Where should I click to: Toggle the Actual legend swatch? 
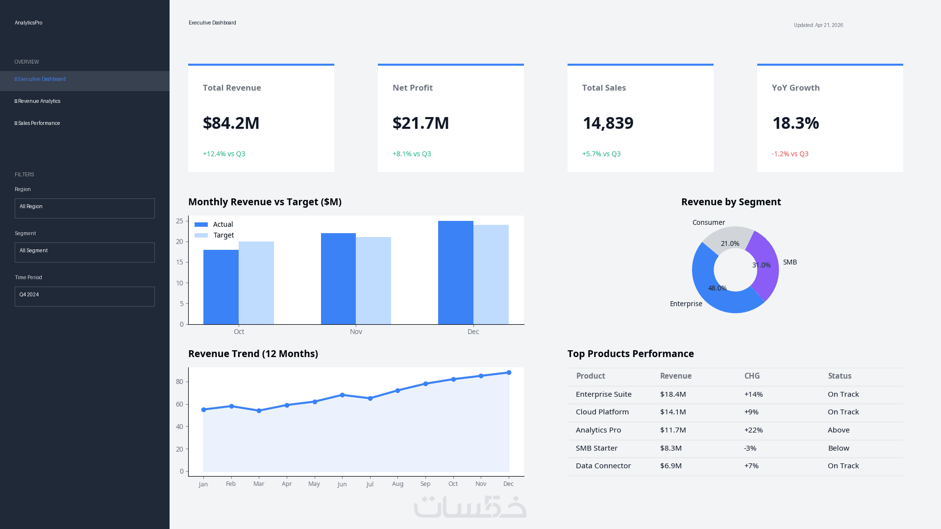(201, 225)
